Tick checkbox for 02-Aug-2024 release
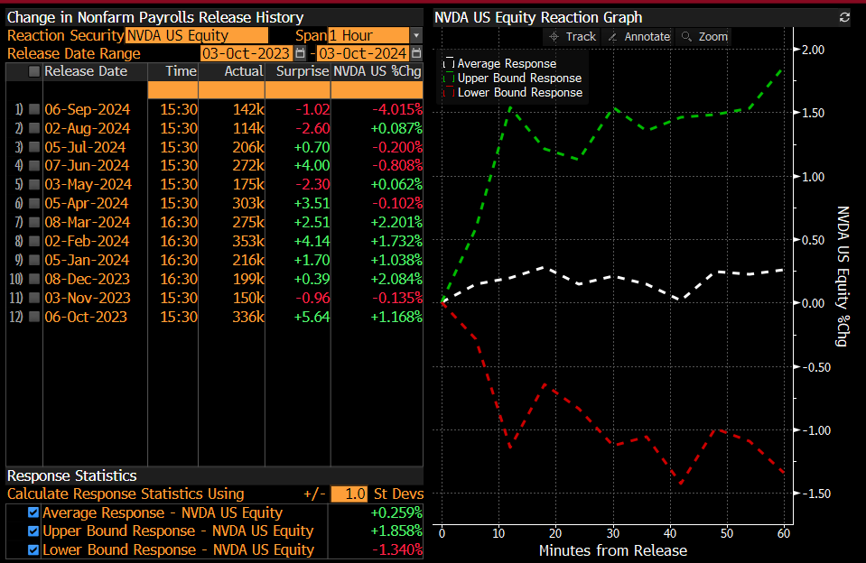The height and width of the screenshot is (563, 866). 34,128
